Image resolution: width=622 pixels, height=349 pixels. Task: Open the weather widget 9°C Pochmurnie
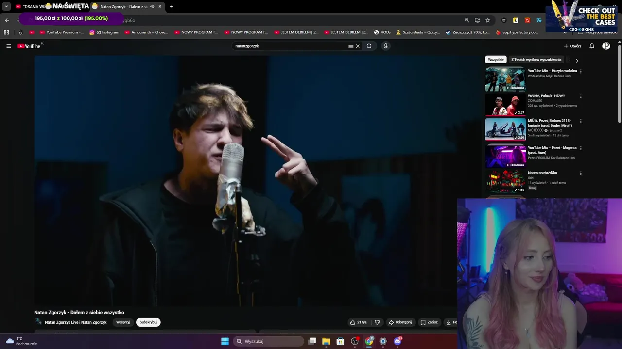[x=21, y=341]
